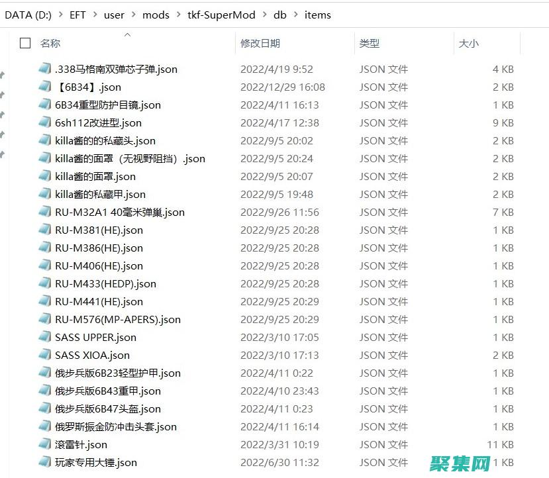Select the icon of SASS UPPER.json

45,337
